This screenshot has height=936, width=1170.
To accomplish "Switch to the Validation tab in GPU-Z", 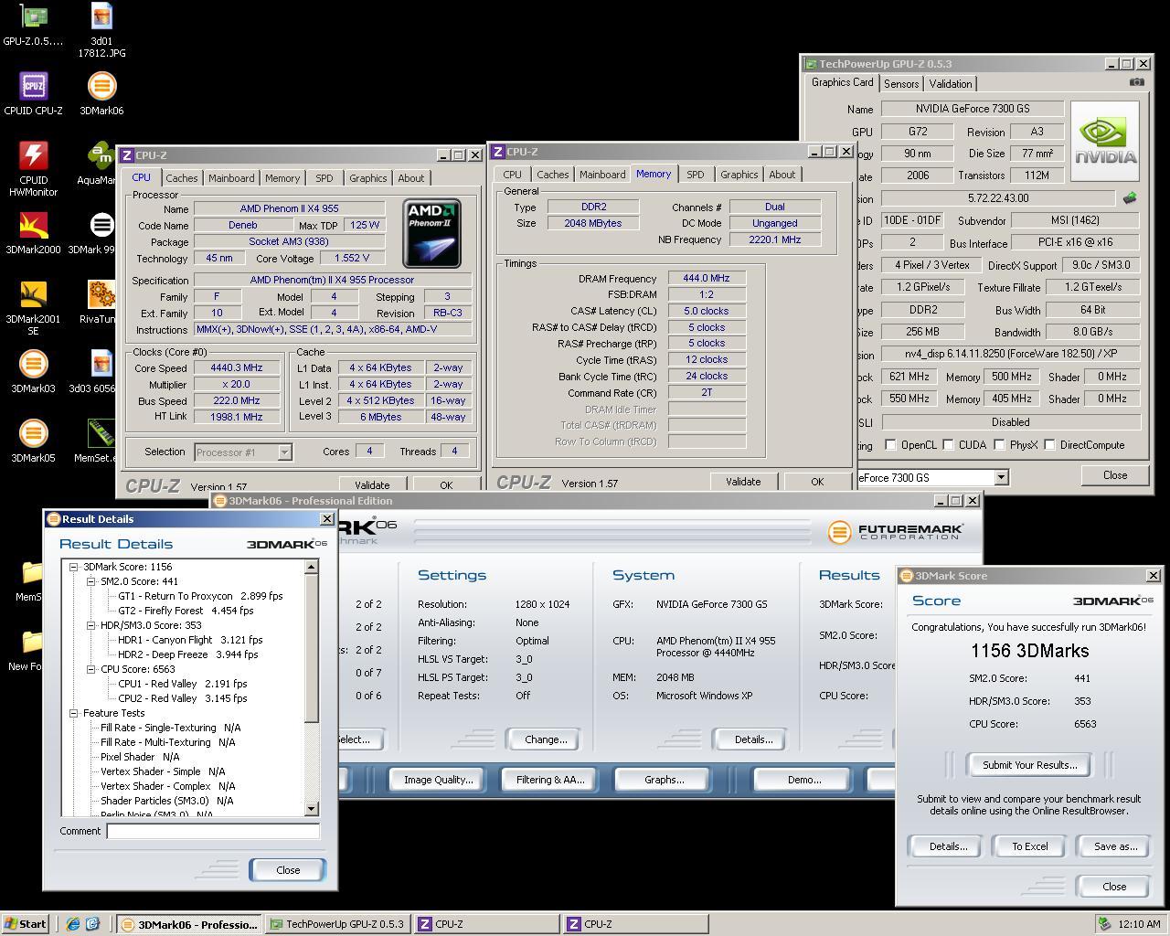I will point(951,83).
